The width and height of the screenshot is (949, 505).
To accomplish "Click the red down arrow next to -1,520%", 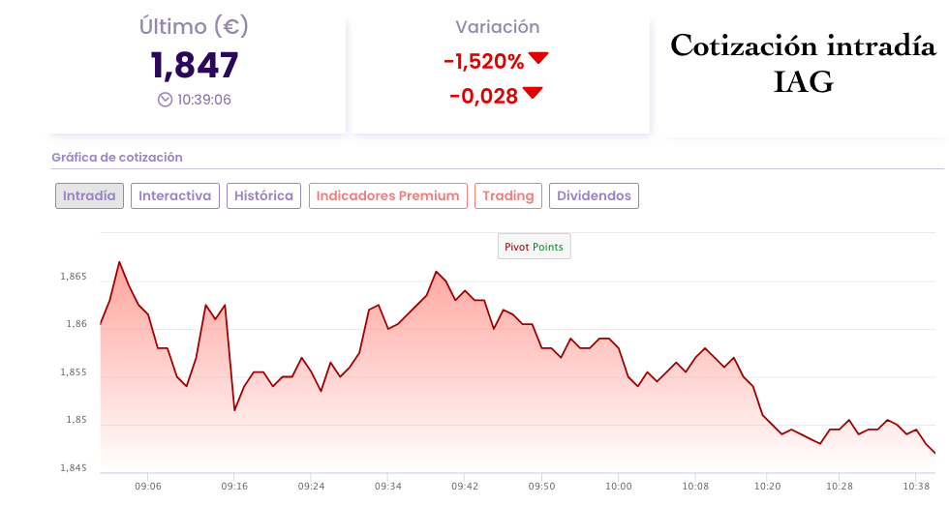I will (538, 59).
